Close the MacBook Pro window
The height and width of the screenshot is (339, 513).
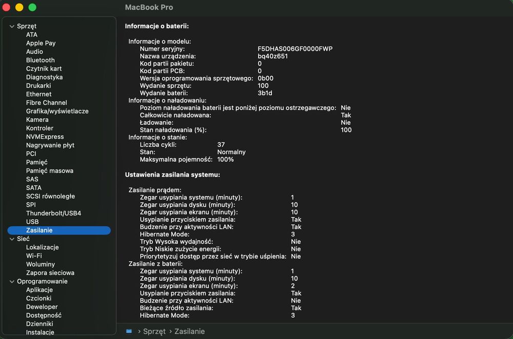pyautogui.click(x=6, y=7)
